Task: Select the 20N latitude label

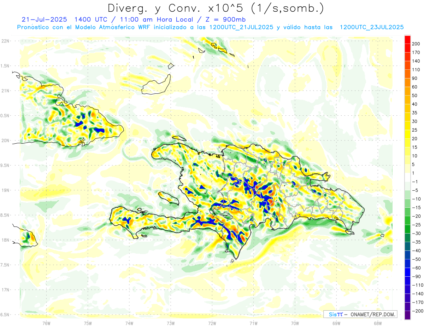Action: coord(5,140)
